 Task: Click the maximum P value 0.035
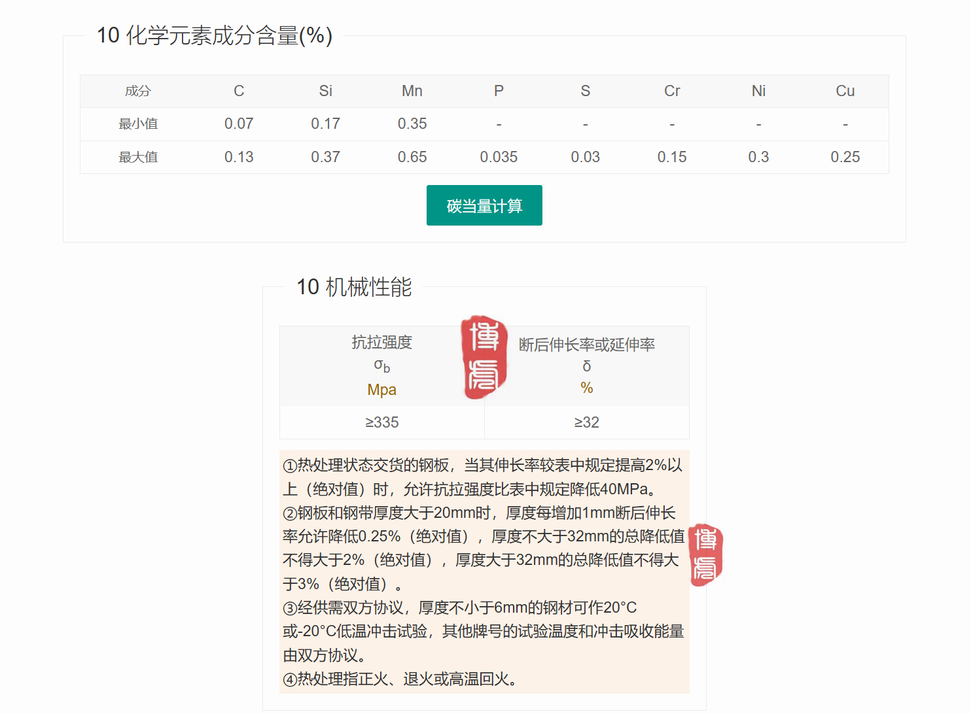click(x=499, y=157)
